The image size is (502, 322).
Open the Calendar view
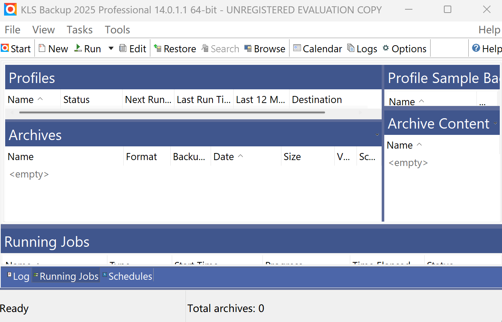point(318,49)
